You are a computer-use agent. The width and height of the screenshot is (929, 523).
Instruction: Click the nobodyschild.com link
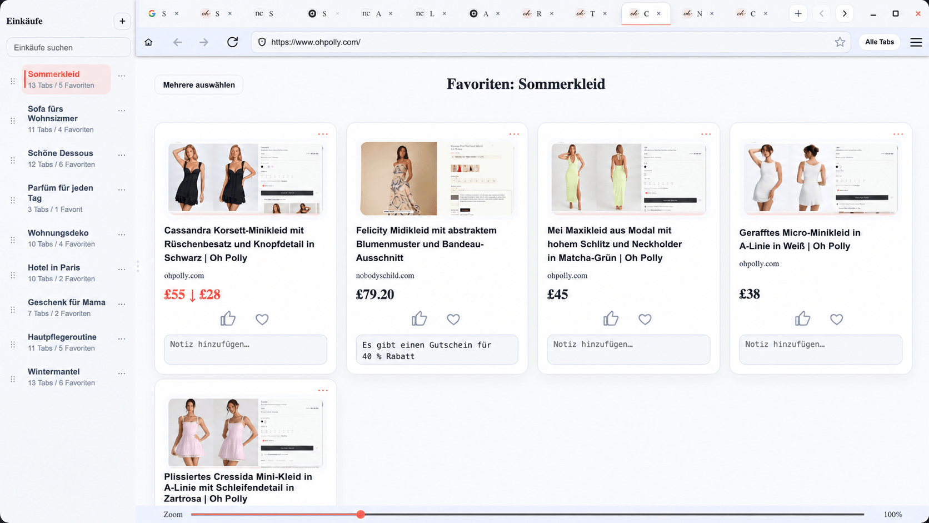tap(385, 276)
